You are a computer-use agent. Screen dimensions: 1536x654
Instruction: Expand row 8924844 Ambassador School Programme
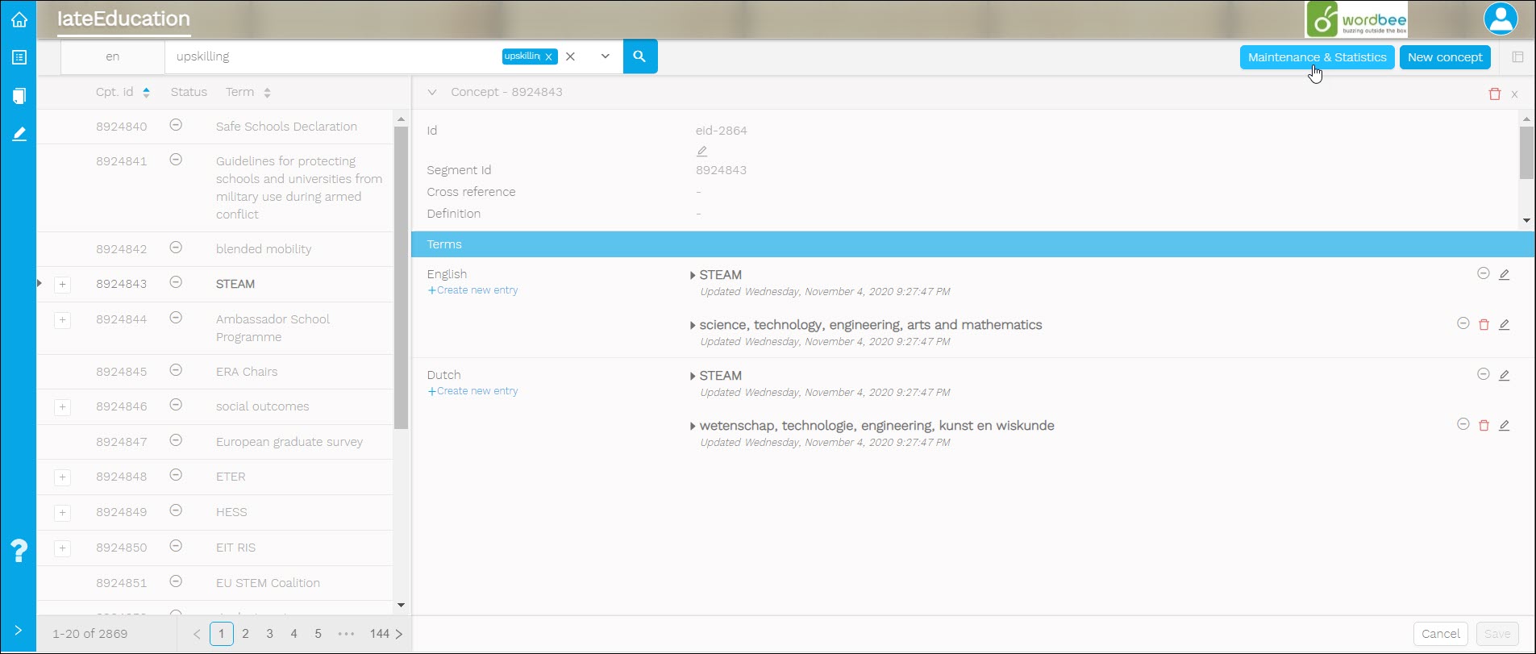click(x=62, y=320)
